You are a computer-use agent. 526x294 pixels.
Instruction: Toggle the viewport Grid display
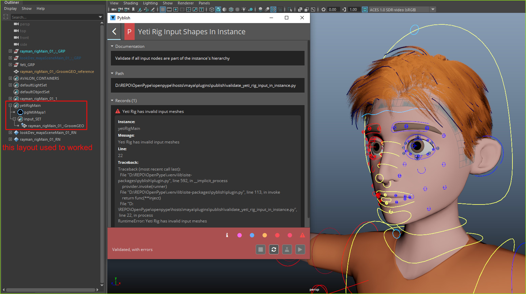[163, 9]
